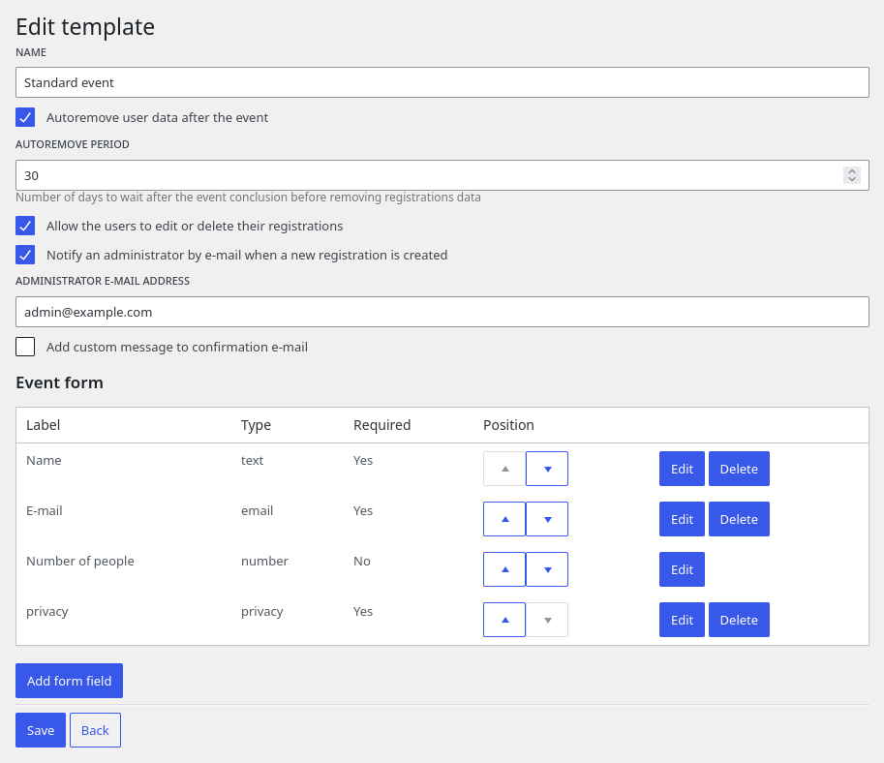Move the Name field down

pos(547,469)
